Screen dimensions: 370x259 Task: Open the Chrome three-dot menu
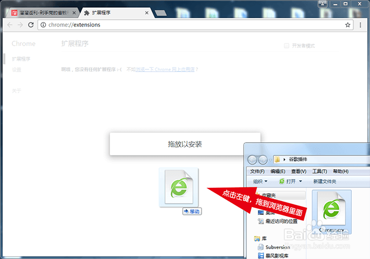point(360,25)
